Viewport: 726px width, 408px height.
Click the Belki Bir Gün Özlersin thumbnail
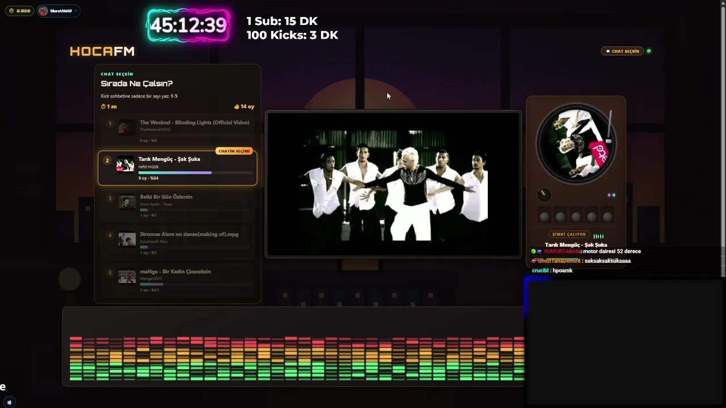[127, 202]
